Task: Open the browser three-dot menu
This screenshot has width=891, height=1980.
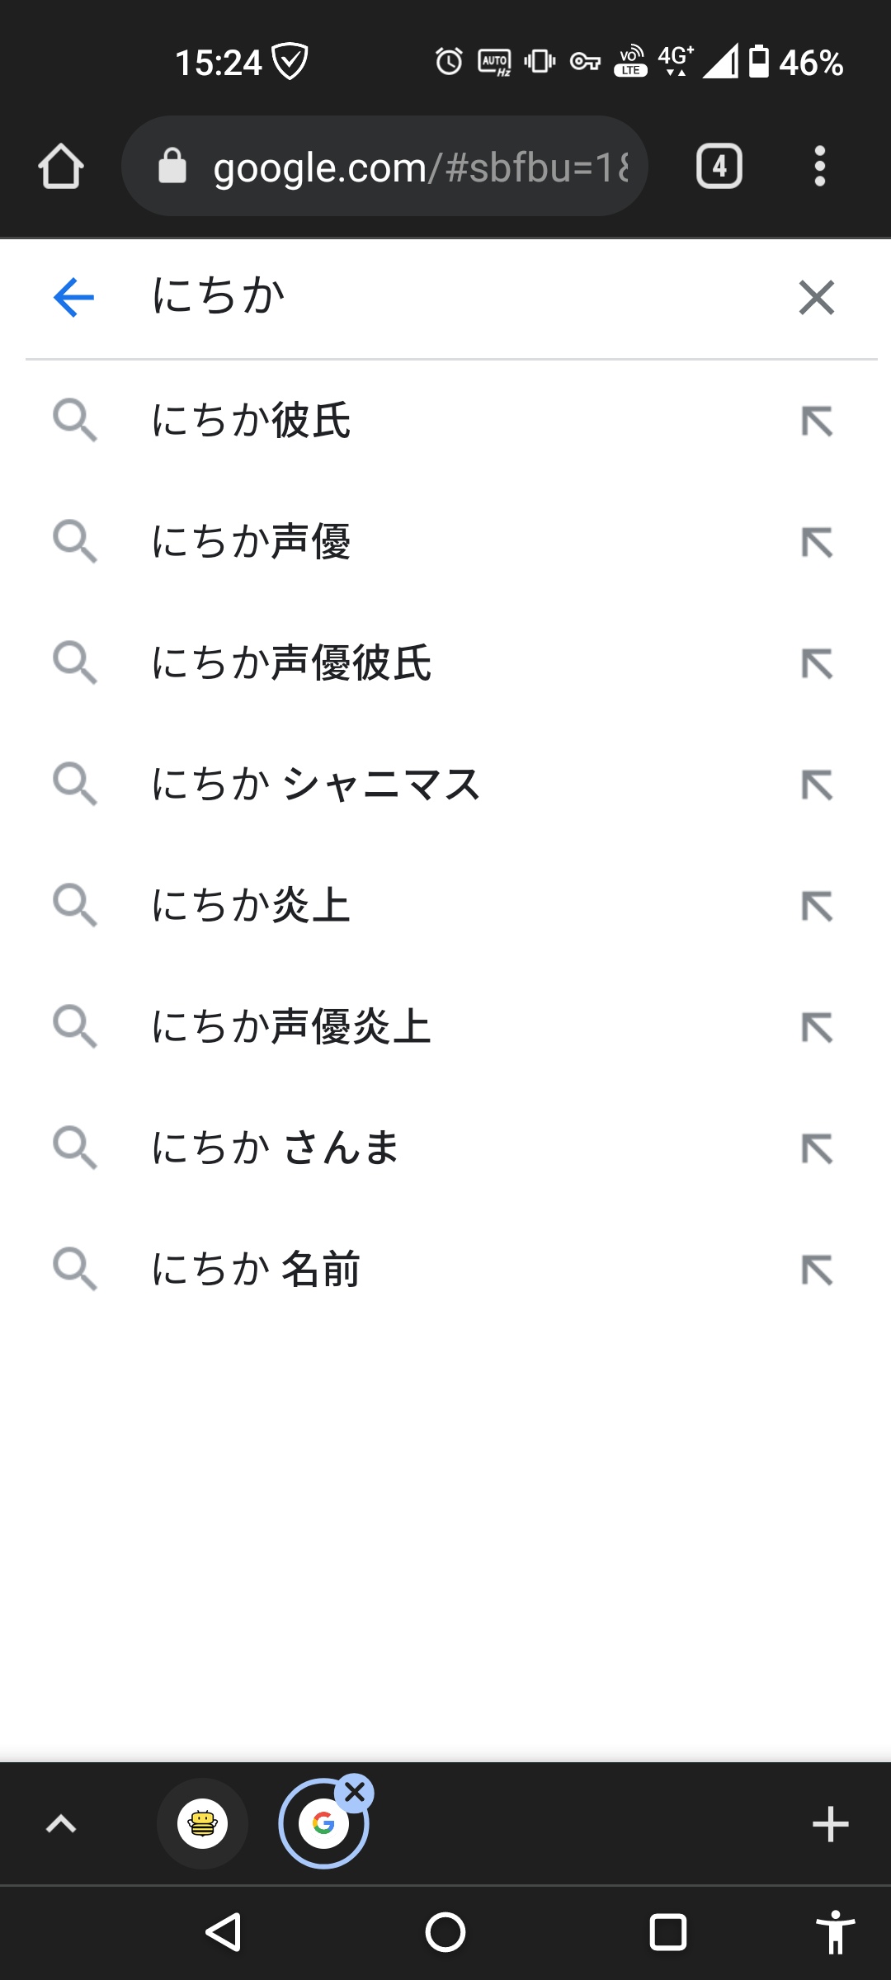Action: (819, 167)
